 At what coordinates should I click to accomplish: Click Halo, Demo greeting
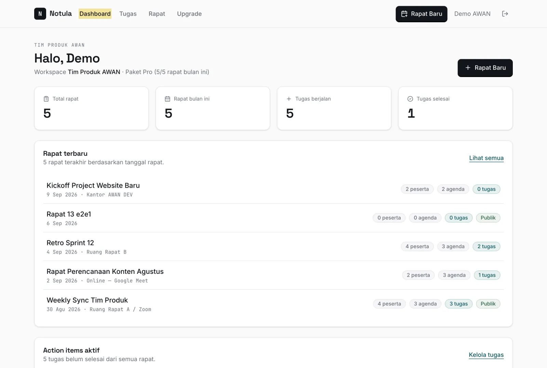pyautogui.click(x=67, y=59)
